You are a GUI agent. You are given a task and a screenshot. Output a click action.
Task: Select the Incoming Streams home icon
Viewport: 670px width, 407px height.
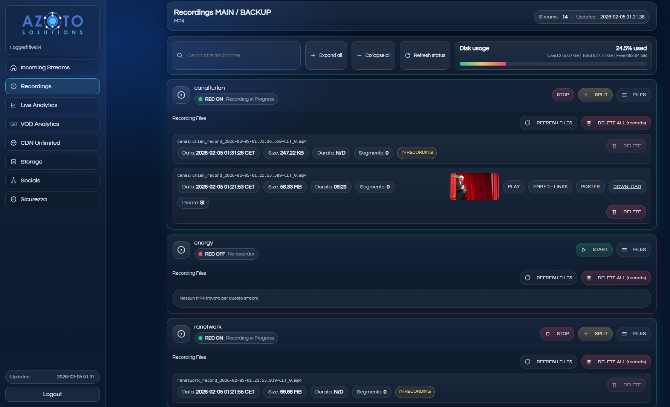(13, 67)
